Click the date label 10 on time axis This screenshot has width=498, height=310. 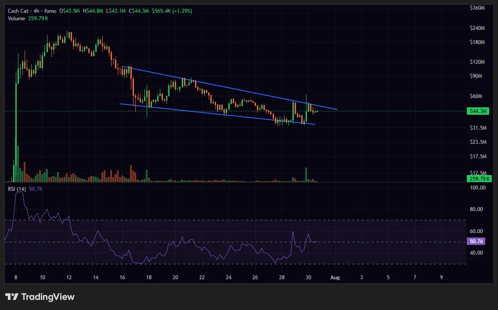click(x=42, y=277)
